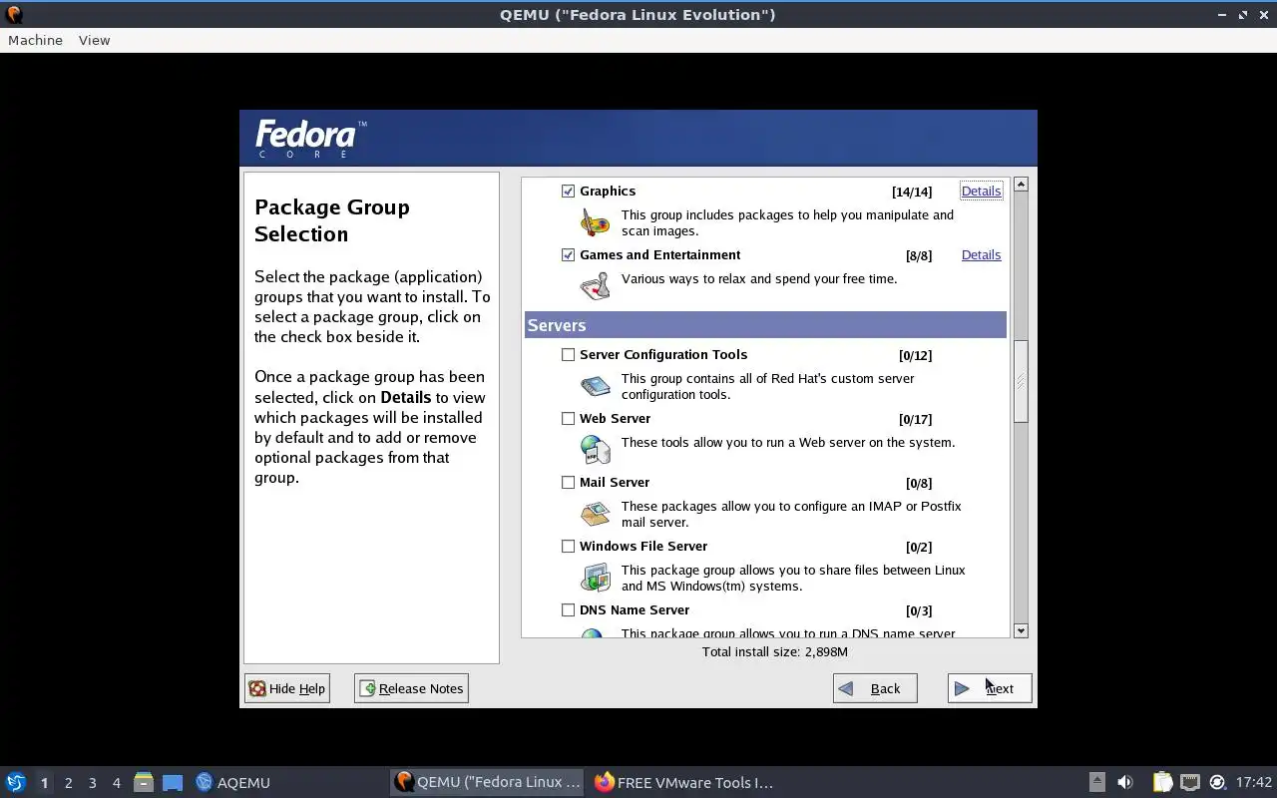Viewport: 1277px width, 798px height.
Task: Enable Server Configuration Tools checkbox
Action: [x=569, y=355]
